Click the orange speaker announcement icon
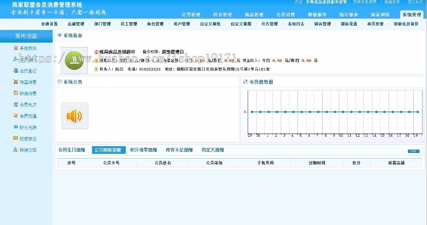427x225 pixels. 75,116
